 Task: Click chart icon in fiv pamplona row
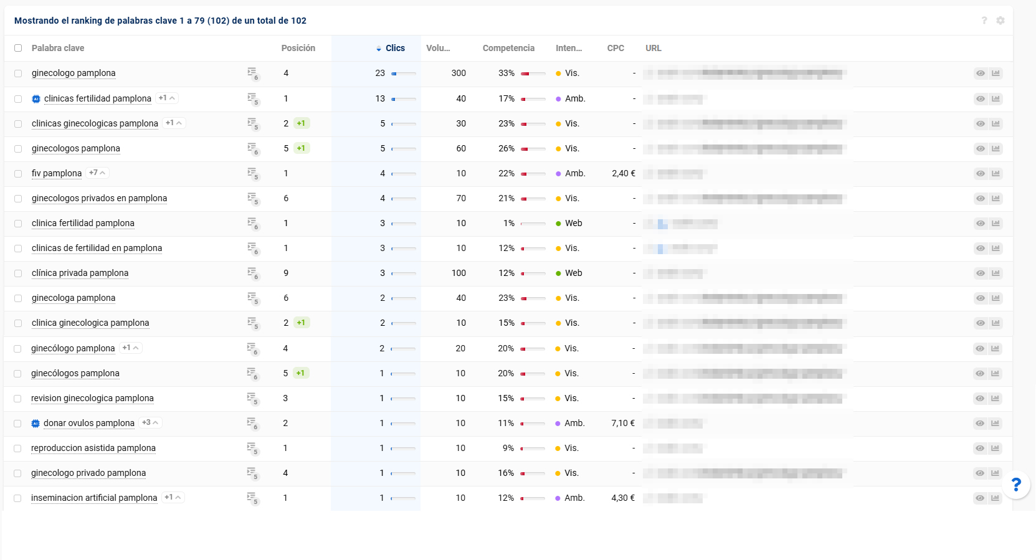(x=996, y=173)
